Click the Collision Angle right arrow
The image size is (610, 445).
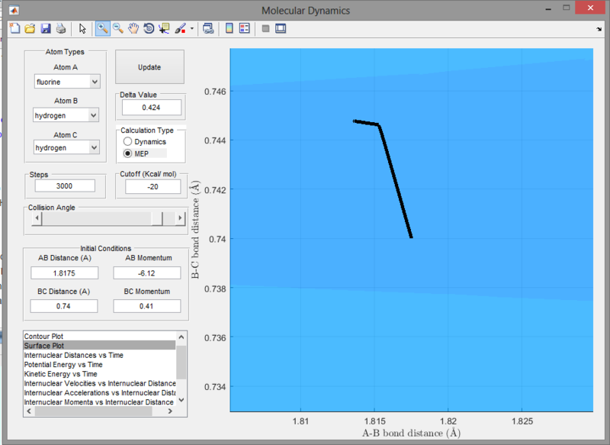pos(180,218)
